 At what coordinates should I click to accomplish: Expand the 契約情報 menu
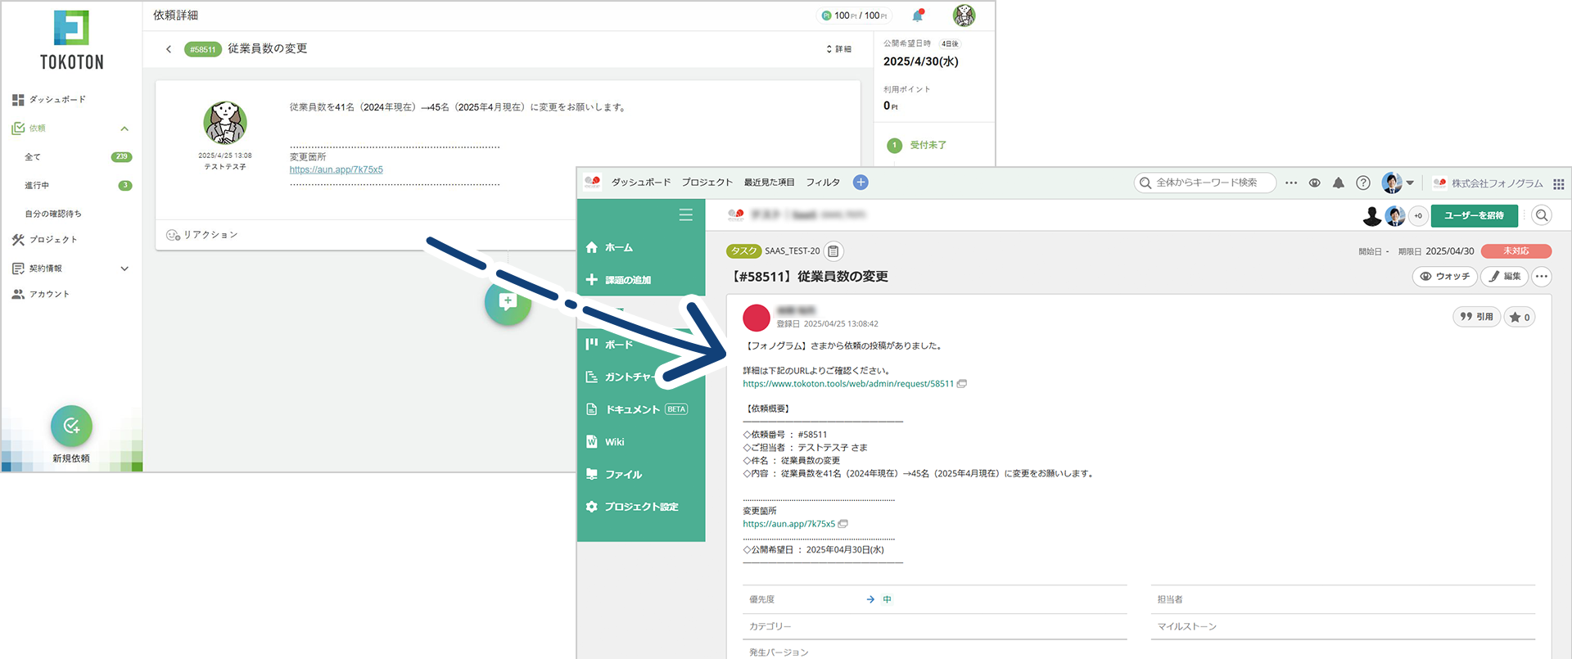124,269
